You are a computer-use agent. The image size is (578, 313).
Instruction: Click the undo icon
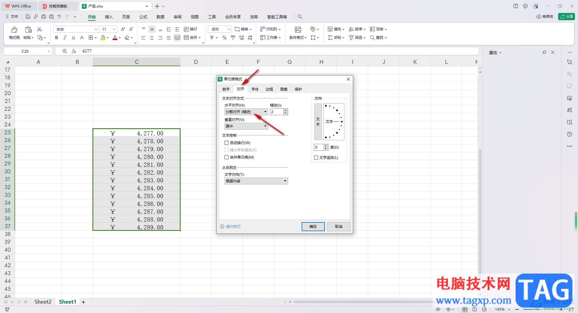(x=59, y=17)
